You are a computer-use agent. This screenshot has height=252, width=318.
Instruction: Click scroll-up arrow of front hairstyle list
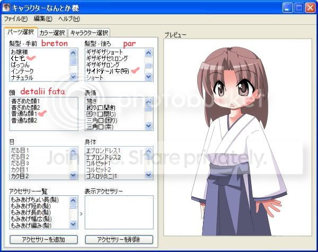(74, 52)
